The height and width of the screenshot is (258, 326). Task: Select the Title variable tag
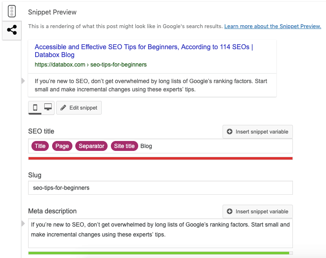coord(40,146)
